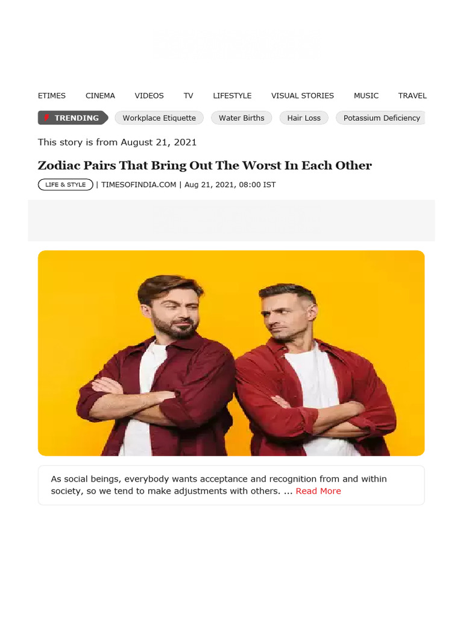Image resolution: width=463 pixels, height=618 pixels.
Task: Click the Trending lightning bolt icon
Action: tap(46, 118)
